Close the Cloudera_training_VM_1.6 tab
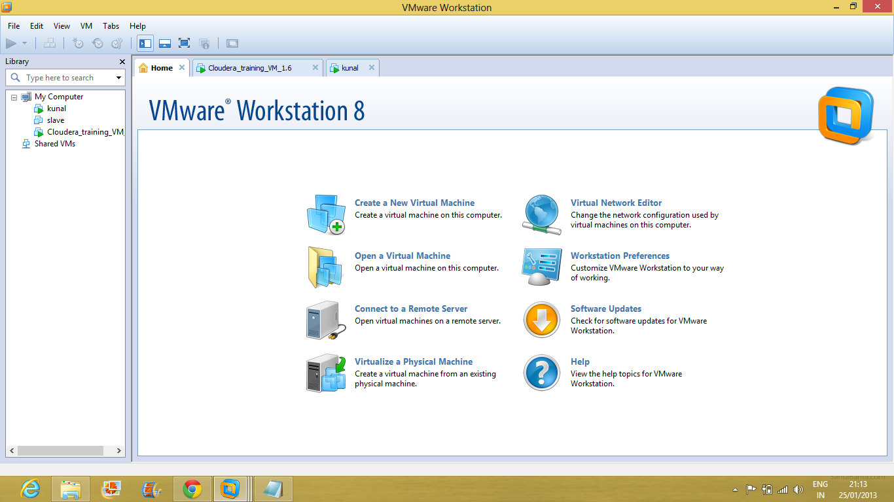The width and height of the screenshot is (894, 502). 315,68
